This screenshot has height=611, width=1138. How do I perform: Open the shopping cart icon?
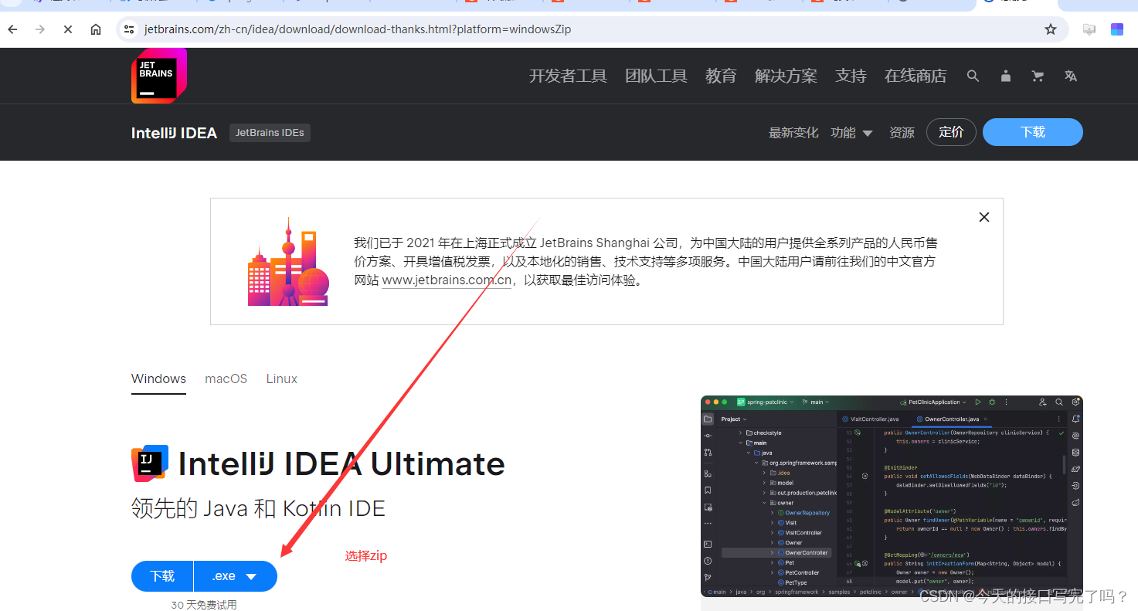1038,76
